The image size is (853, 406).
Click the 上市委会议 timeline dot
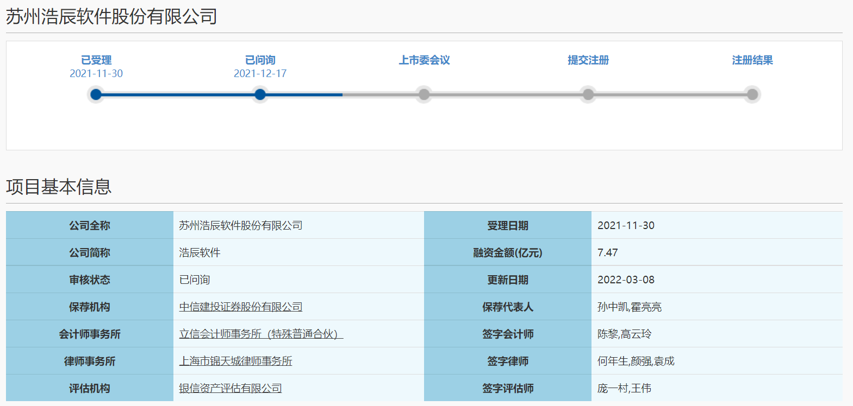[x=424, y=94]
